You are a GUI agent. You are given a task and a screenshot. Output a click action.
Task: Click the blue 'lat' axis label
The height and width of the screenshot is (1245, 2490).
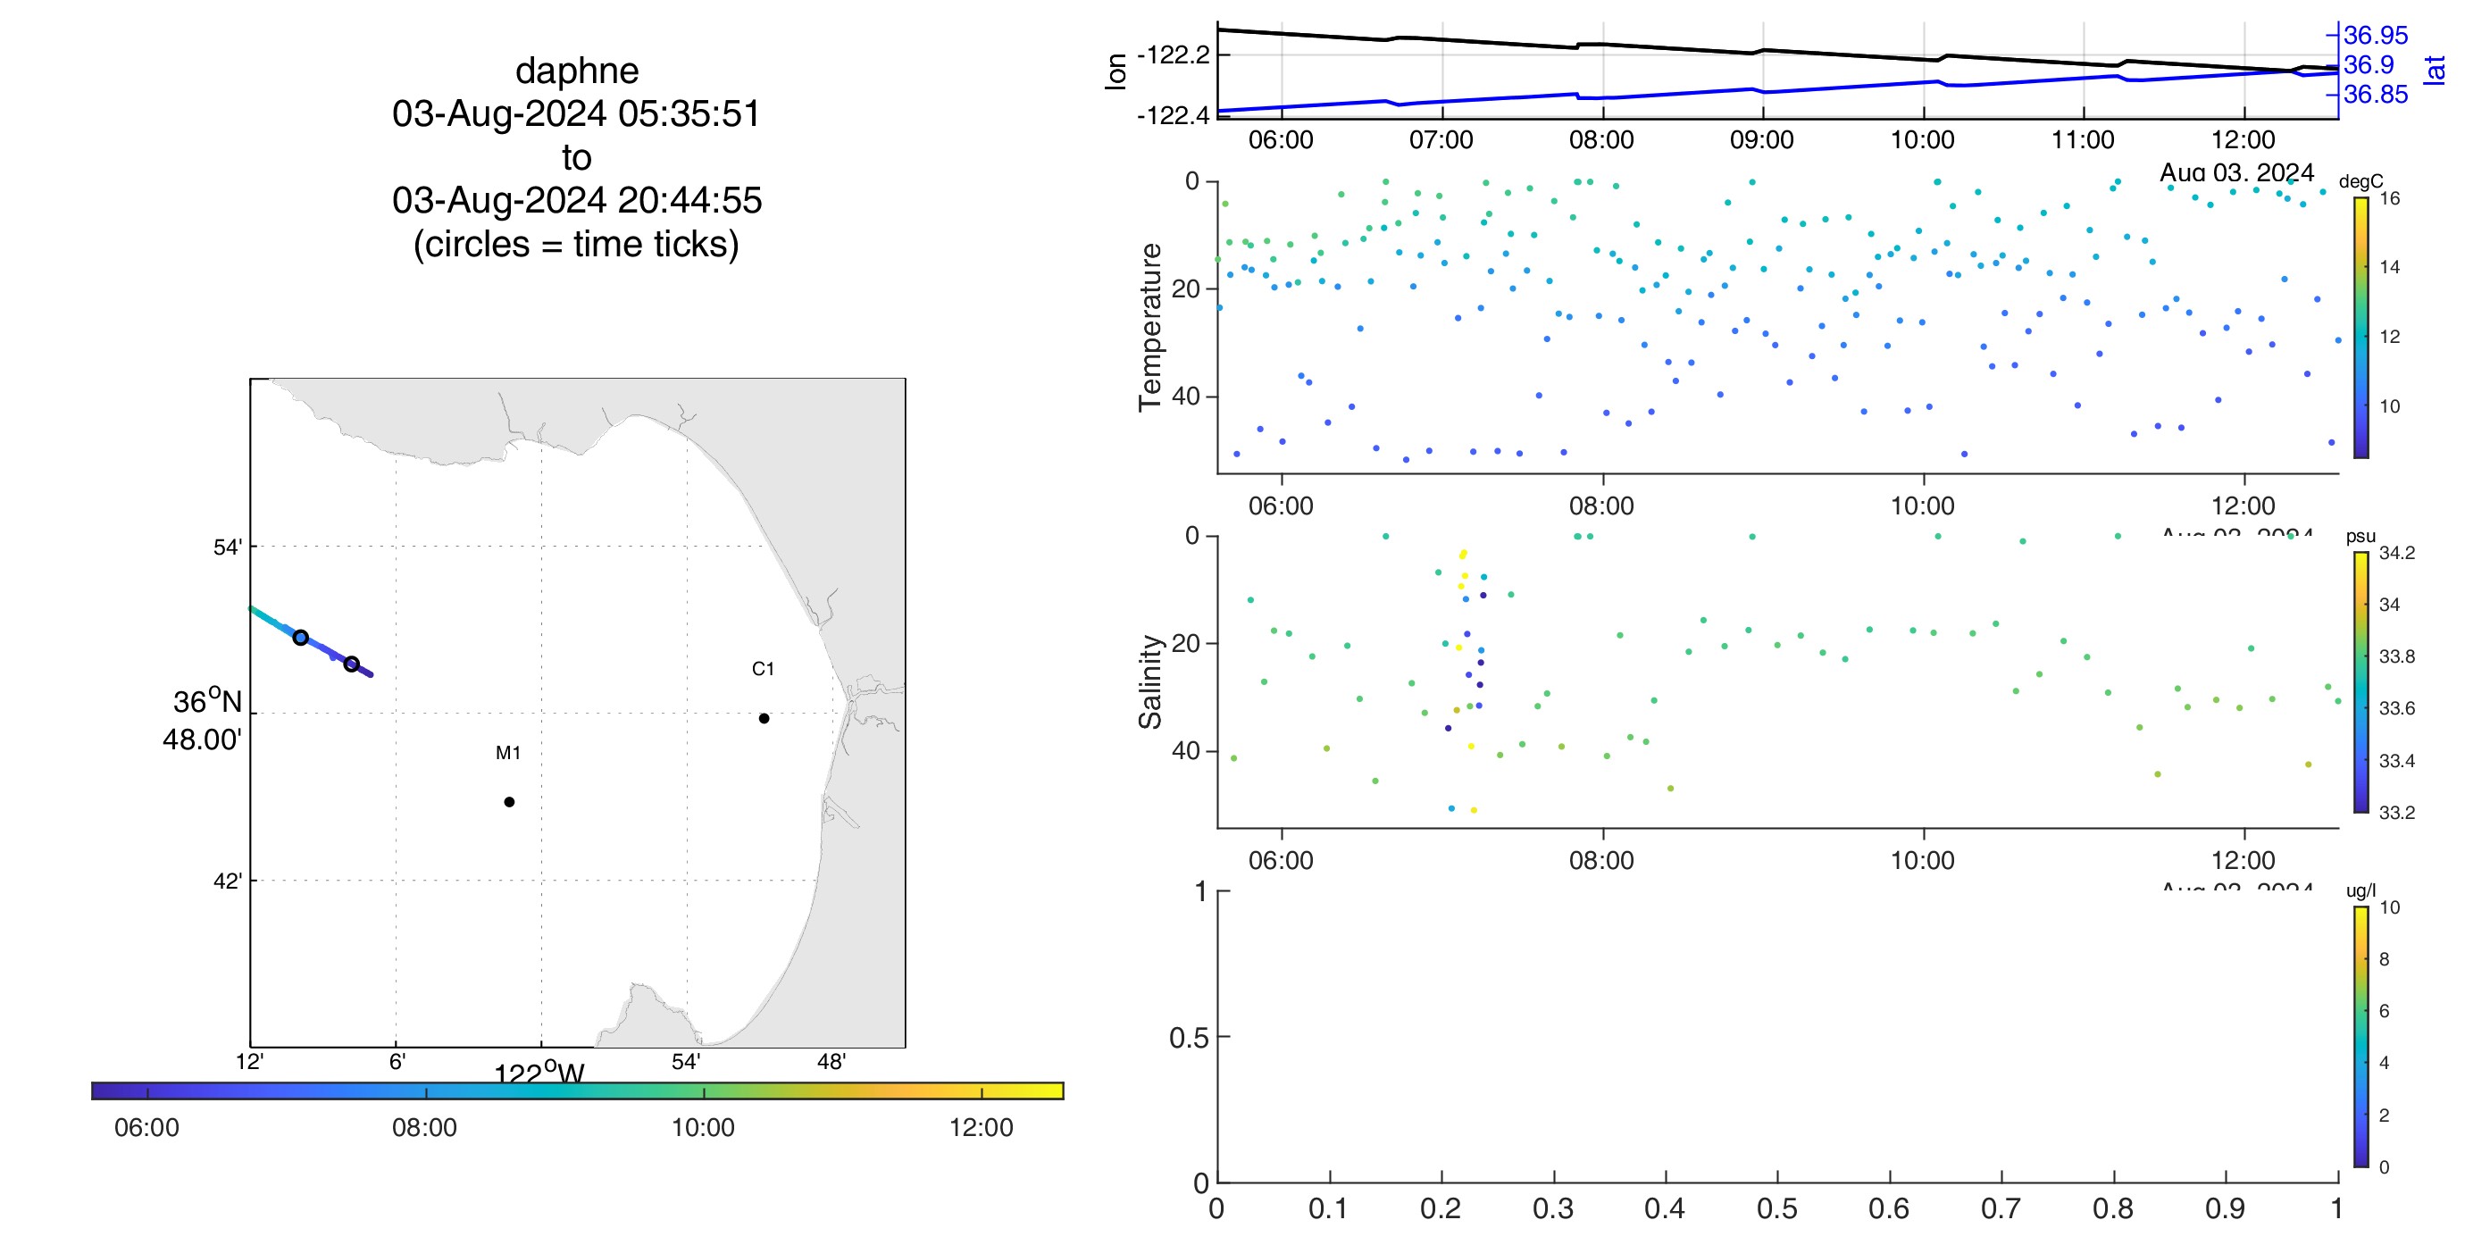point(2434,70)
